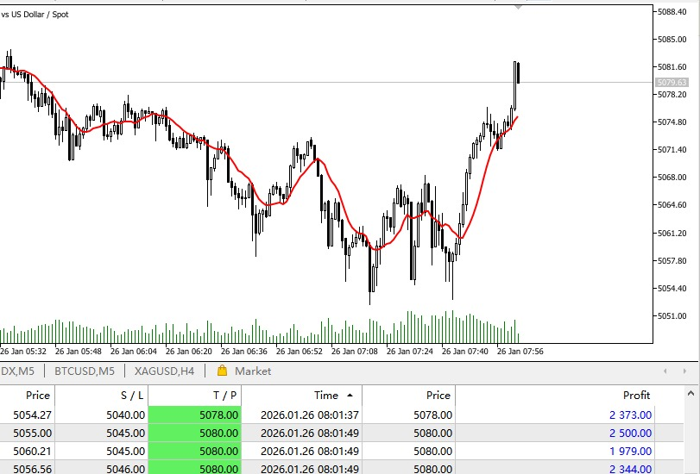700x474 pixels.
Task: Sort trades by the Time column header
Action: [301, 395]
